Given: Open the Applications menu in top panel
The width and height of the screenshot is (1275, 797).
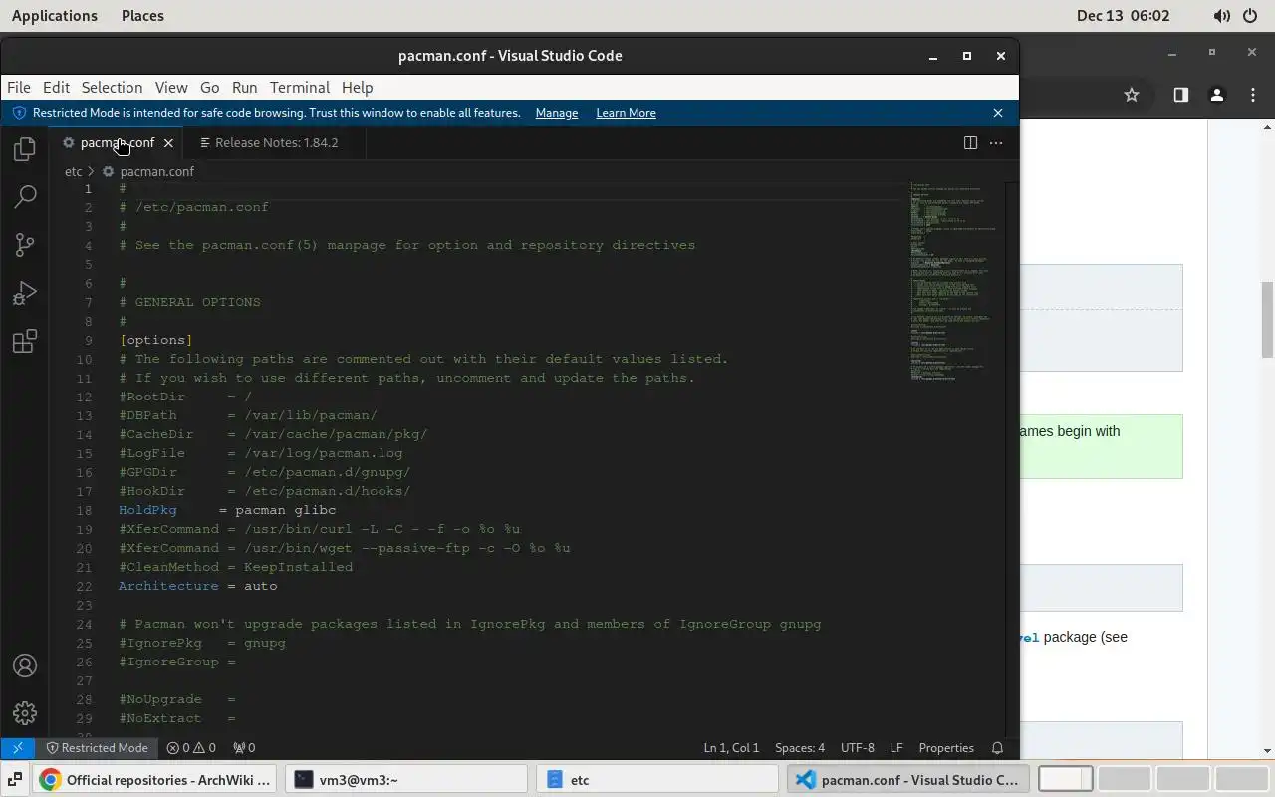Looking at the screenshot, I should point(55,16).
